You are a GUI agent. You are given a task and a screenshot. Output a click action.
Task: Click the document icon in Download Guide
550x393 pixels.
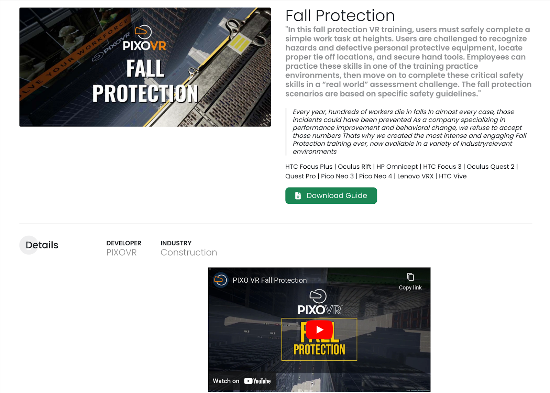[x=298, y=195]
